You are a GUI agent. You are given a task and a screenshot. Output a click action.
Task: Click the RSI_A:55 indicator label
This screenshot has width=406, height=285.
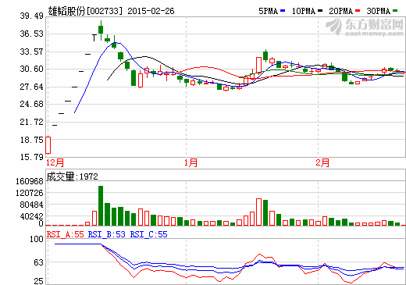coord(66,234)
